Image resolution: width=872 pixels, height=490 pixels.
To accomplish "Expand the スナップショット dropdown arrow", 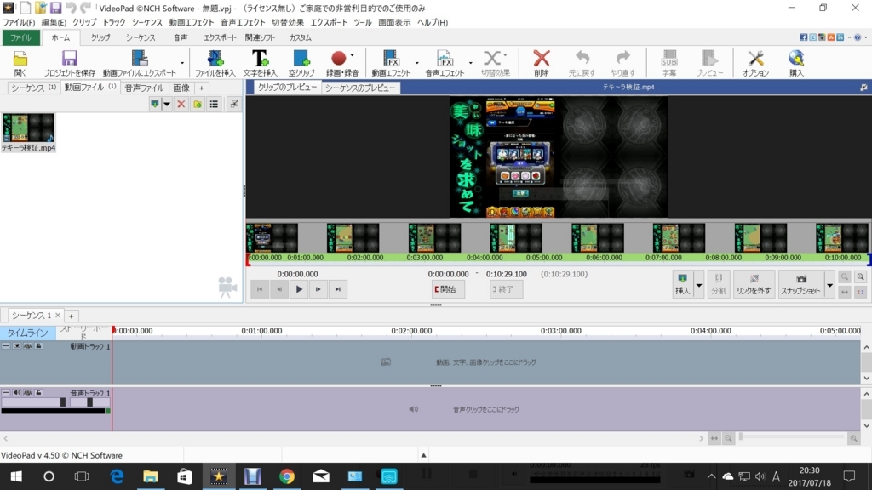I will [x=829, y=285].
